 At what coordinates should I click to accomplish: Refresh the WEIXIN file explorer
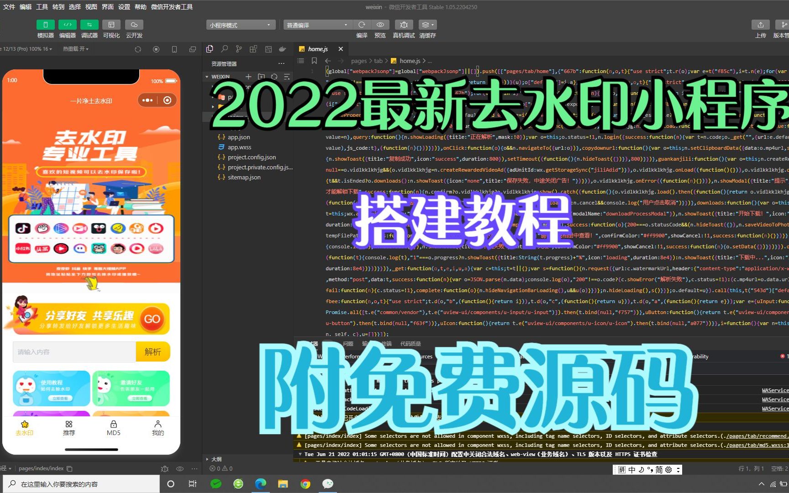(274, 77)
